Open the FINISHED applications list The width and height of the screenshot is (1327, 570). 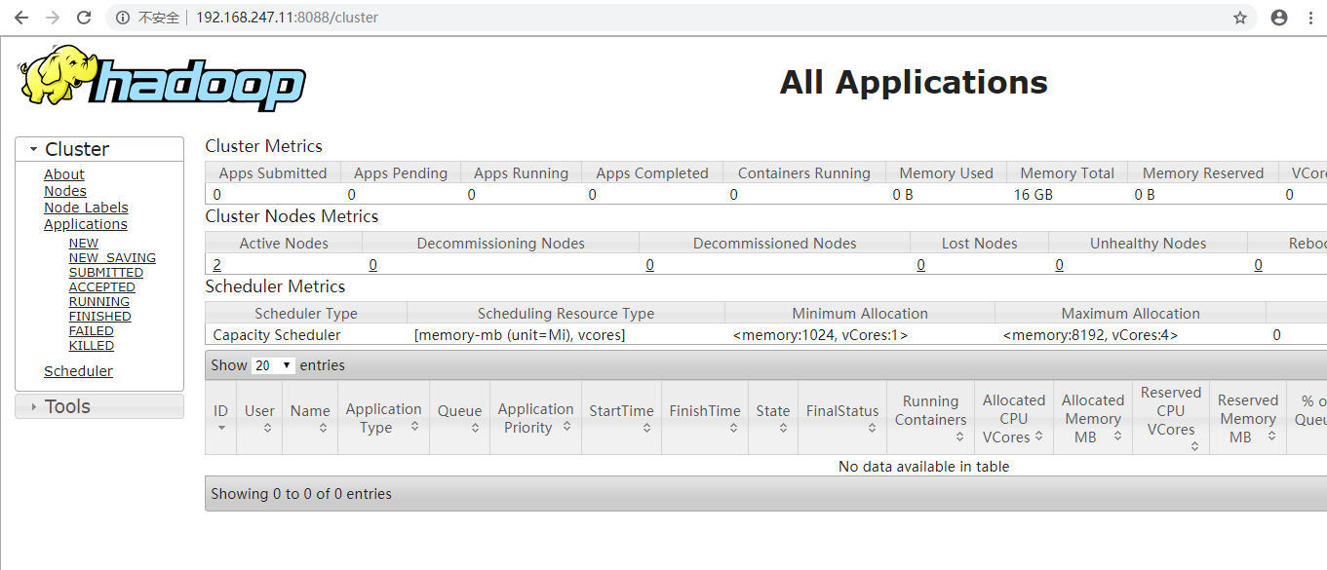[x=99, y=316]
